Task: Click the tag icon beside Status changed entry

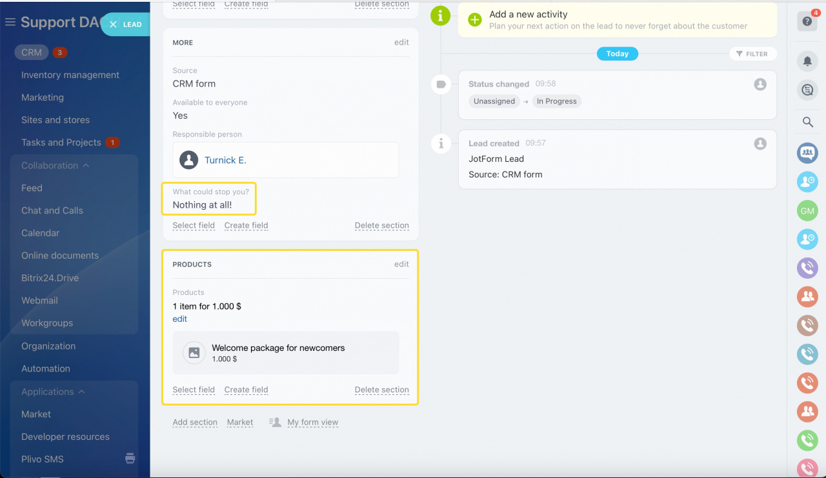Action: (x=441, y=85)
